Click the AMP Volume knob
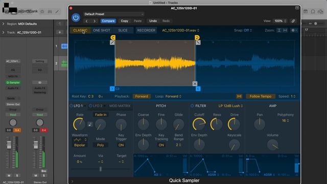 272,145
